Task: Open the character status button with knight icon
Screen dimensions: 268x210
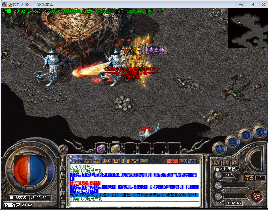Action: click(219, 149)
